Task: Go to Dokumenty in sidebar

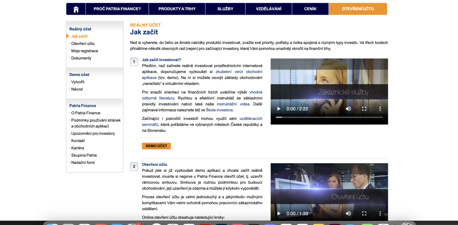Action: pyautogui.click(x=81, y=58)
